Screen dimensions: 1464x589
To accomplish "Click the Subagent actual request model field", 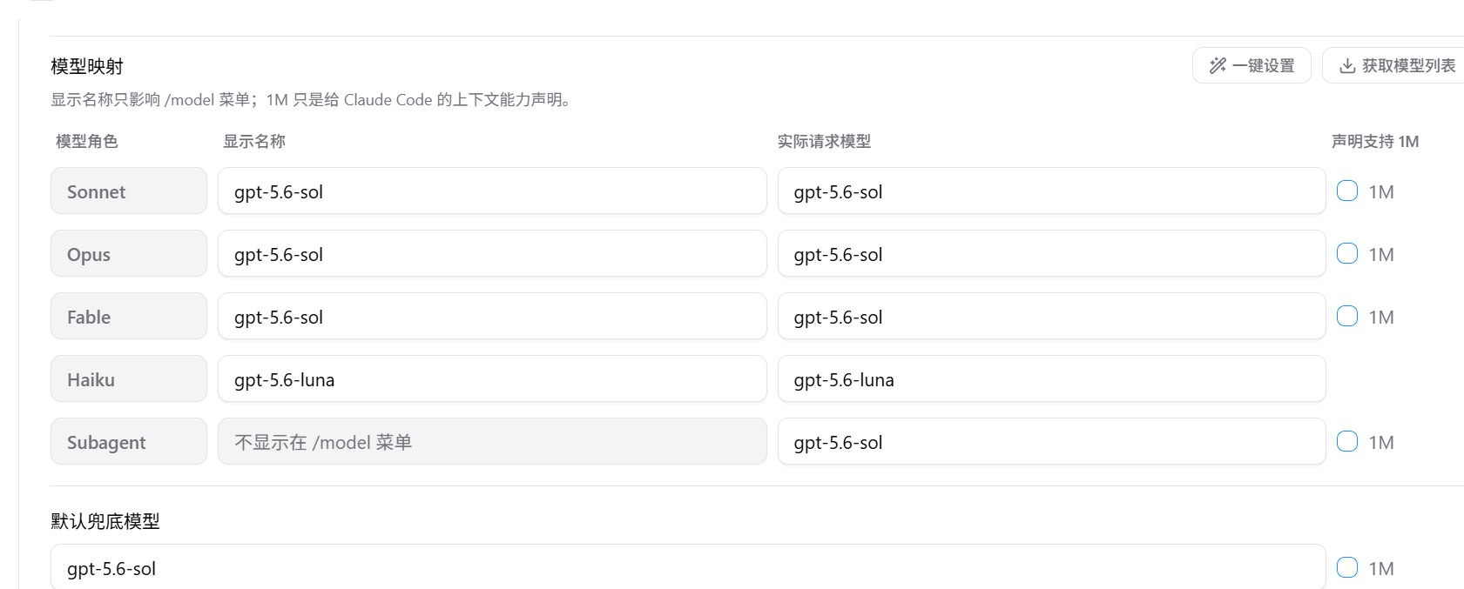I will click(1051, 441).
